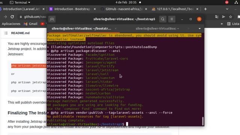
Task: Select the terminal tab ending in ~/bootstr...
Action: pyautogui.click(x=81, y=28)
